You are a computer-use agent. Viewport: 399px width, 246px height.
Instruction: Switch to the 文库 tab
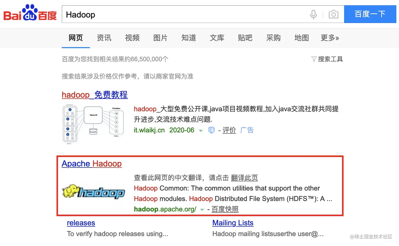coord(217,38)
